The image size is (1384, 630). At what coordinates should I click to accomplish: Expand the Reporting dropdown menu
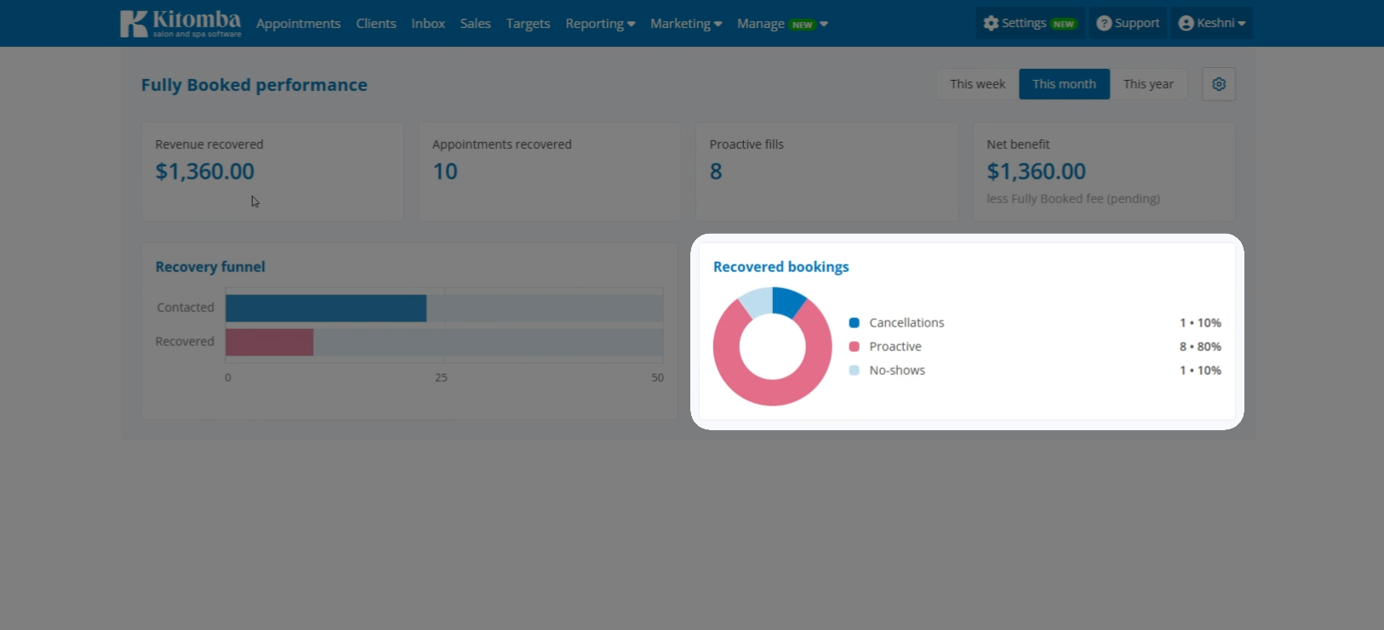[600, 24]
